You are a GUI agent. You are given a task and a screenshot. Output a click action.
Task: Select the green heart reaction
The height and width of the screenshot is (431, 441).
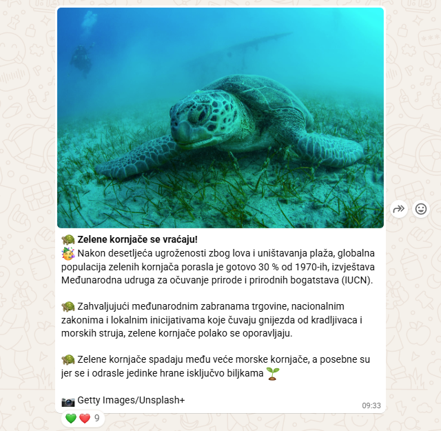pyautogui.click(x=71, y=419)
